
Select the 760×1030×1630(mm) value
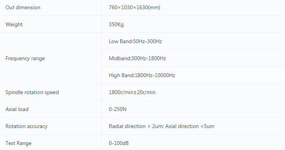click(134, 7)
